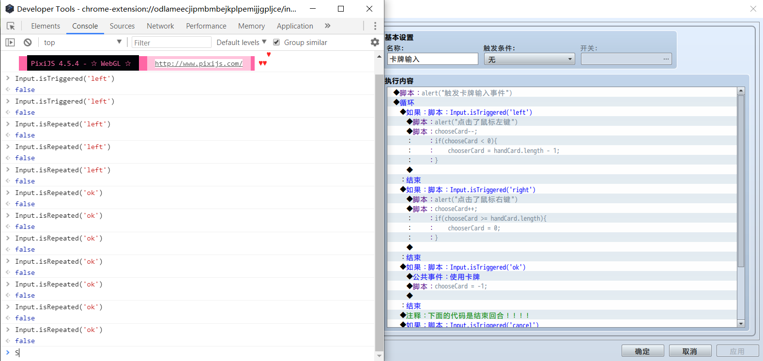Select the 如果 Input.isTriggered('right') condition line

tap(562, 190)
